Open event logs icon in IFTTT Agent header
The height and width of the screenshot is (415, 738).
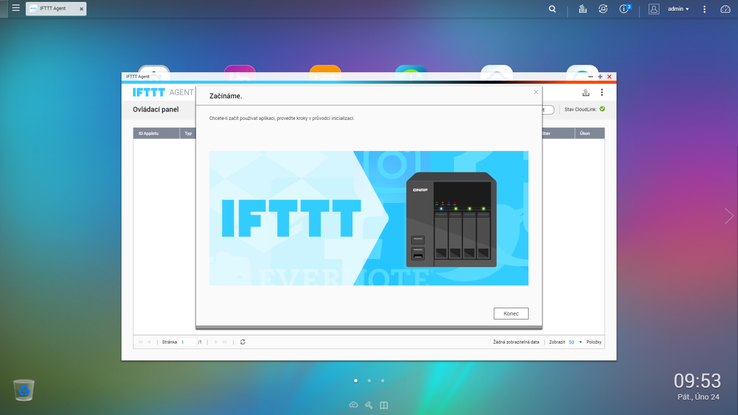click(x=586, y=92)
